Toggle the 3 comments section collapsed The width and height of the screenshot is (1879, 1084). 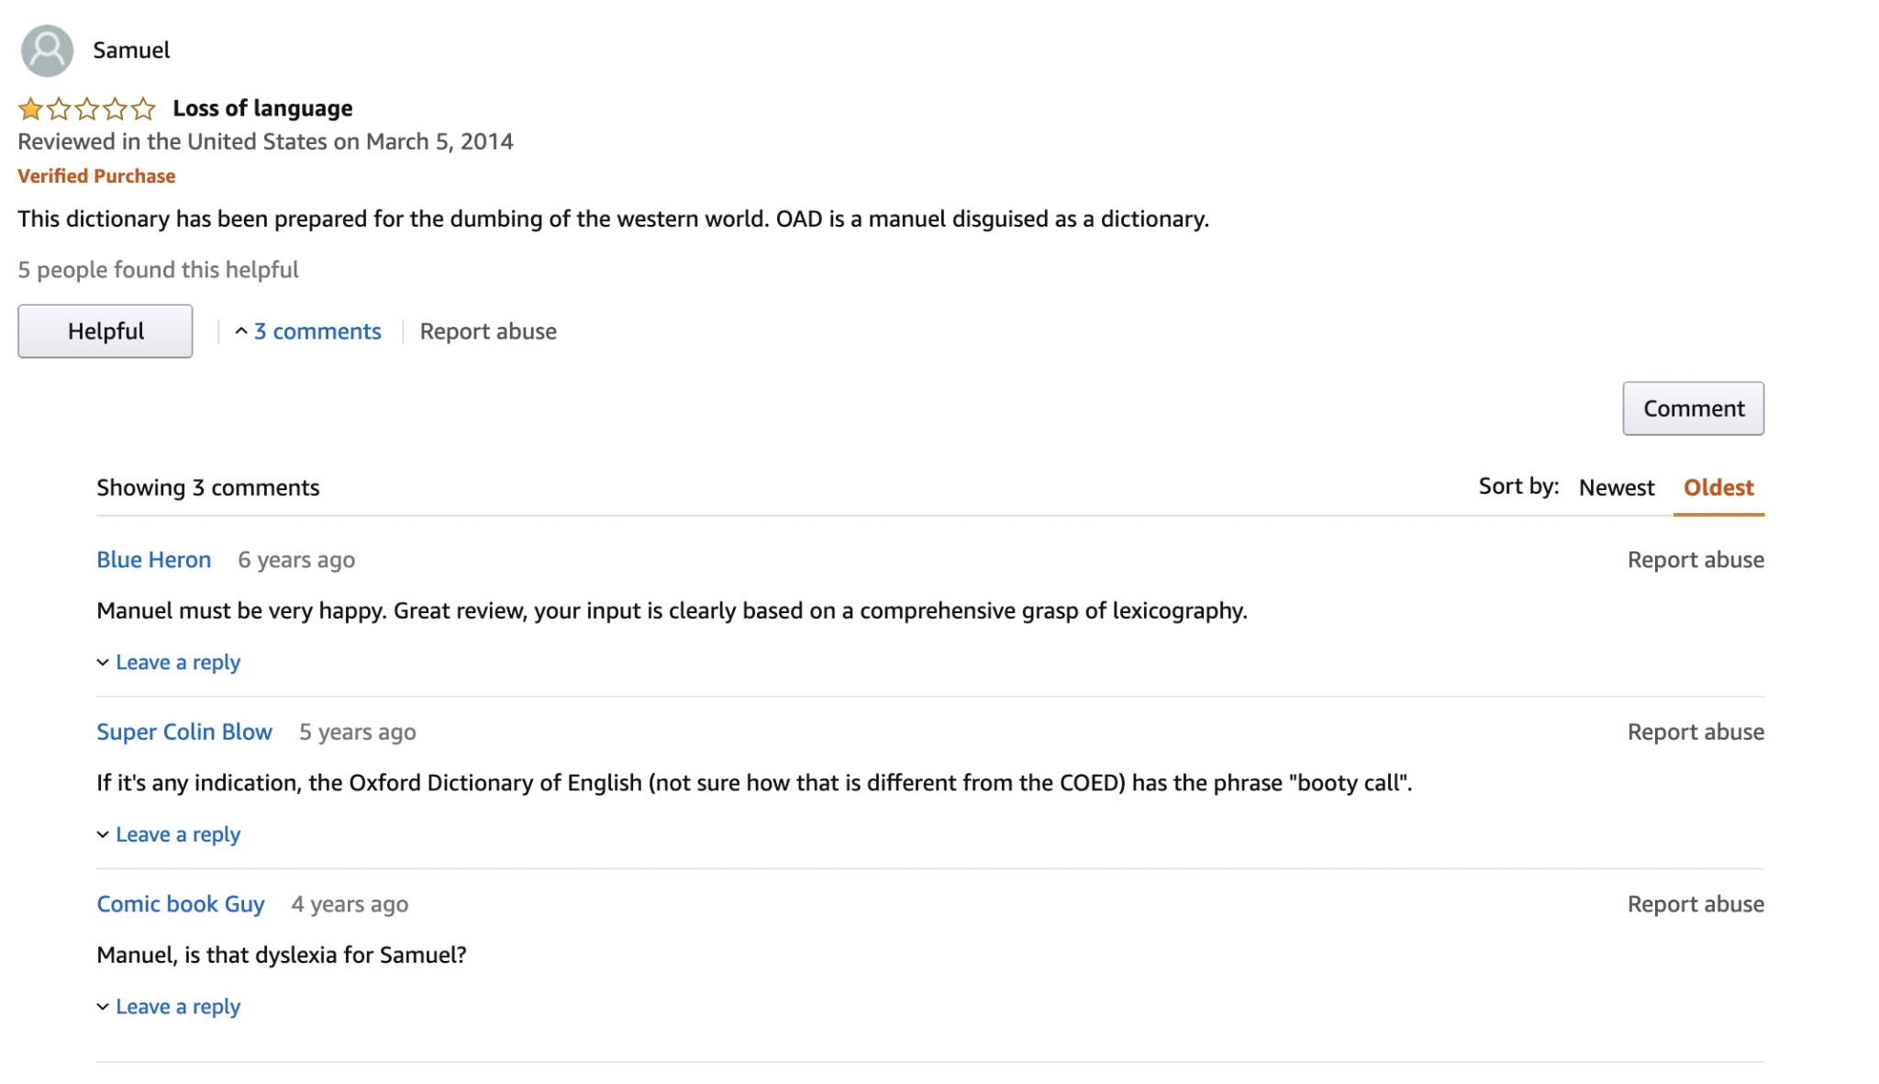tap(317, 330)
